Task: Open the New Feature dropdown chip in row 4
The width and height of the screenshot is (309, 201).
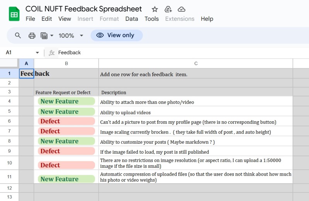Action: tap(66, 101)
